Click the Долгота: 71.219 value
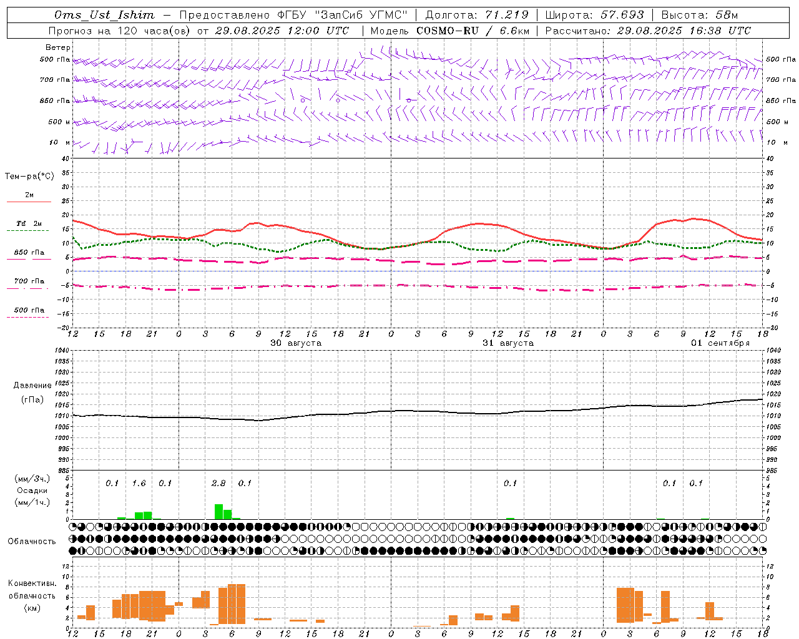This screenshot has width=799, height=639. (477, 15)
